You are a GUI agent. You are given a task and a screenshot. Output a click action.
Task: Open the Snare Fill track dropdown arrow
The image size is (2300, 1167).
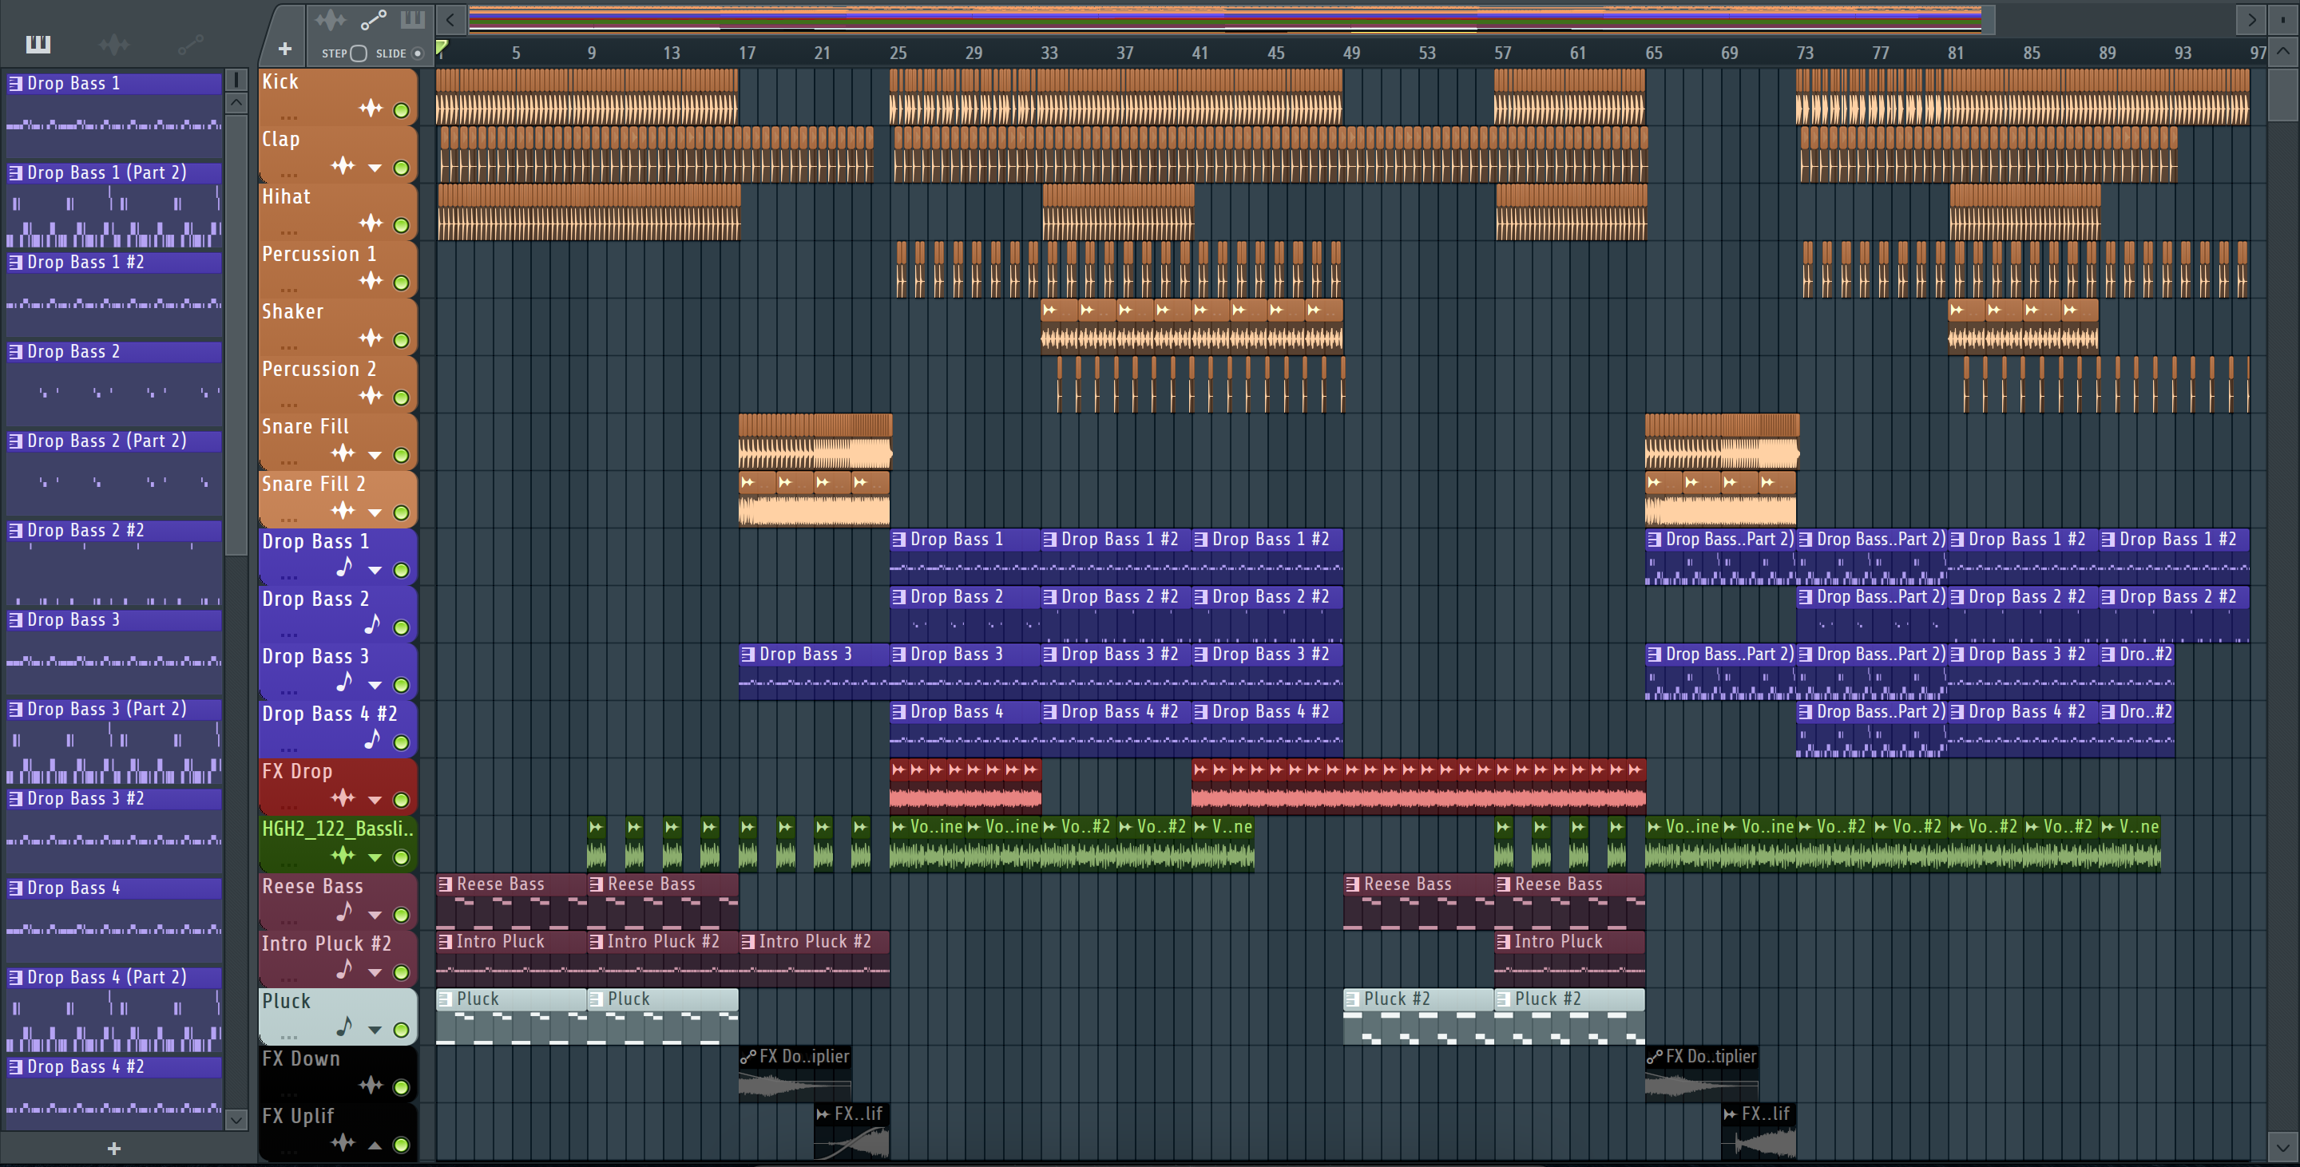[x=375, y=455]
